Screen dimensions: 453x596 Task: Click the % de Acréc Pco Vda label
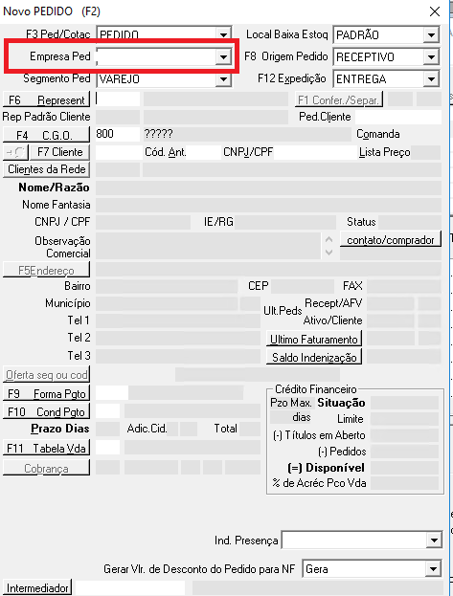pos(319,483)
